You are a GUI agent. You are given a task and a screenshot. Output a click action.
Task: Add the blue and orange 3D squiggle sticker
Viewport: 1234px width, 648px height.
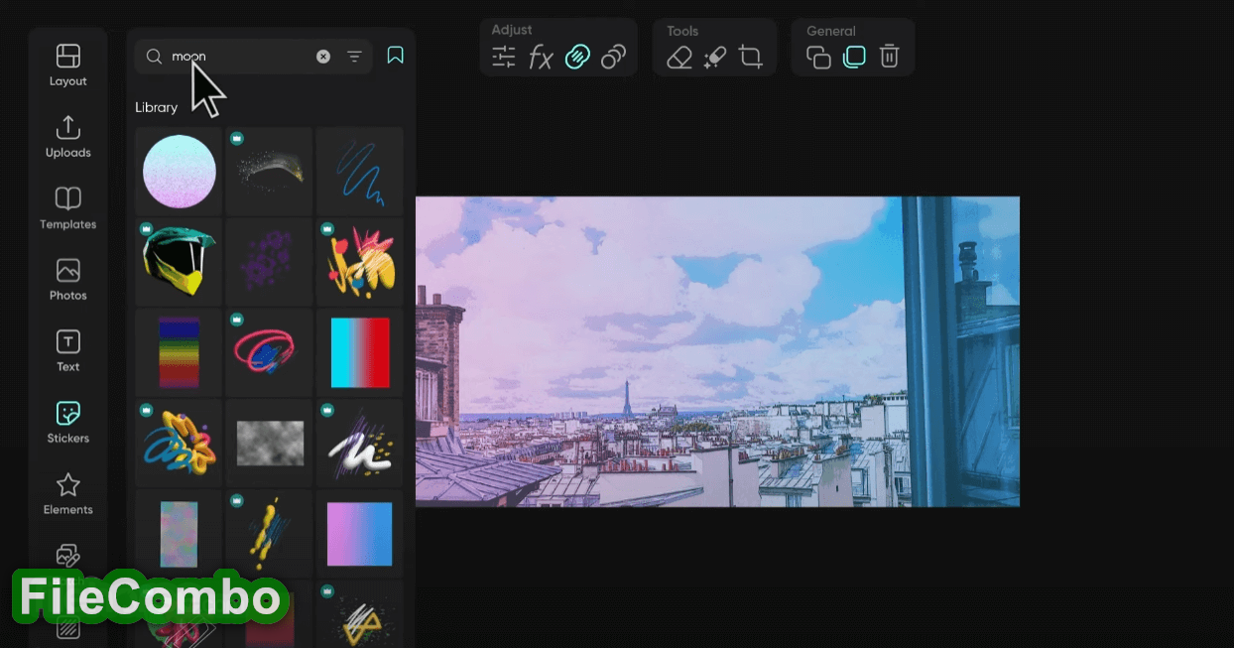[x=179, y=443]
